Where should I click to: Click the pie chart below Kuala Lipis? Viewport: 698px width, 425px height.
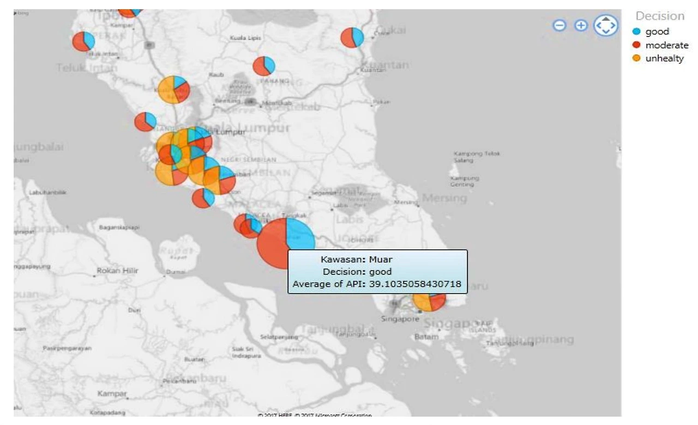coord(264,66)
